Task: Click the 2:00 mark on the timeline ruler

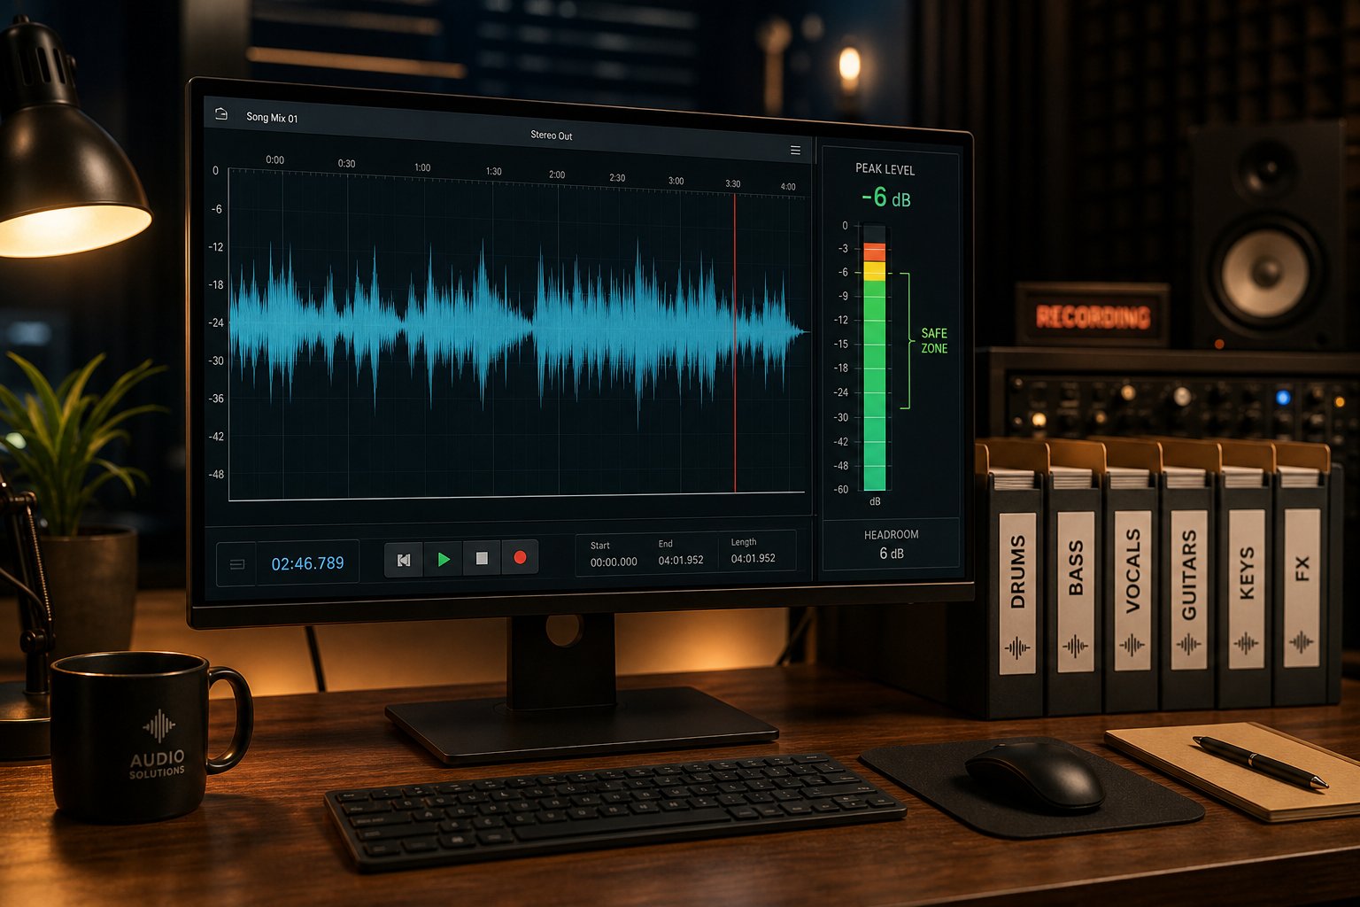Action: [x=557, y=174]
